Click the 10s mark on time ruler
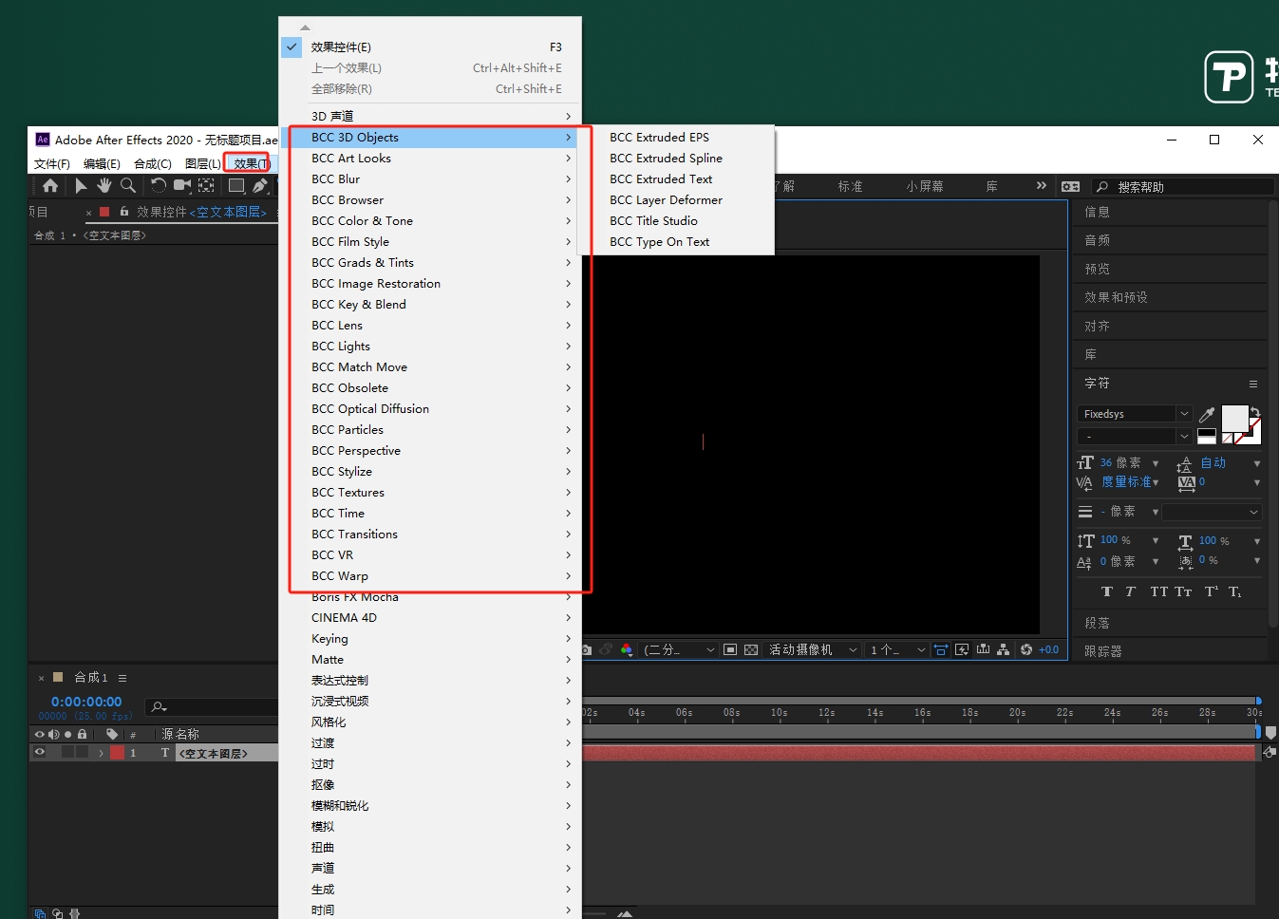 780,712
